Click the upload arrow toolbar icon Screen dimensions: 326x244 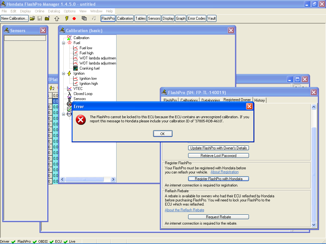pyautogui.click(x=57, y=18)
